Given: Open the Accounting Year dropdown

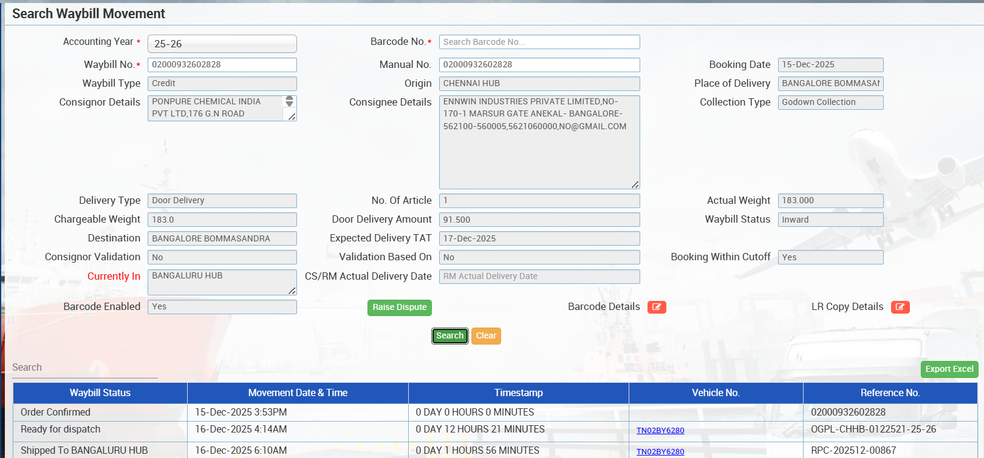Looking at the screenshot, I should click(222, 44).
